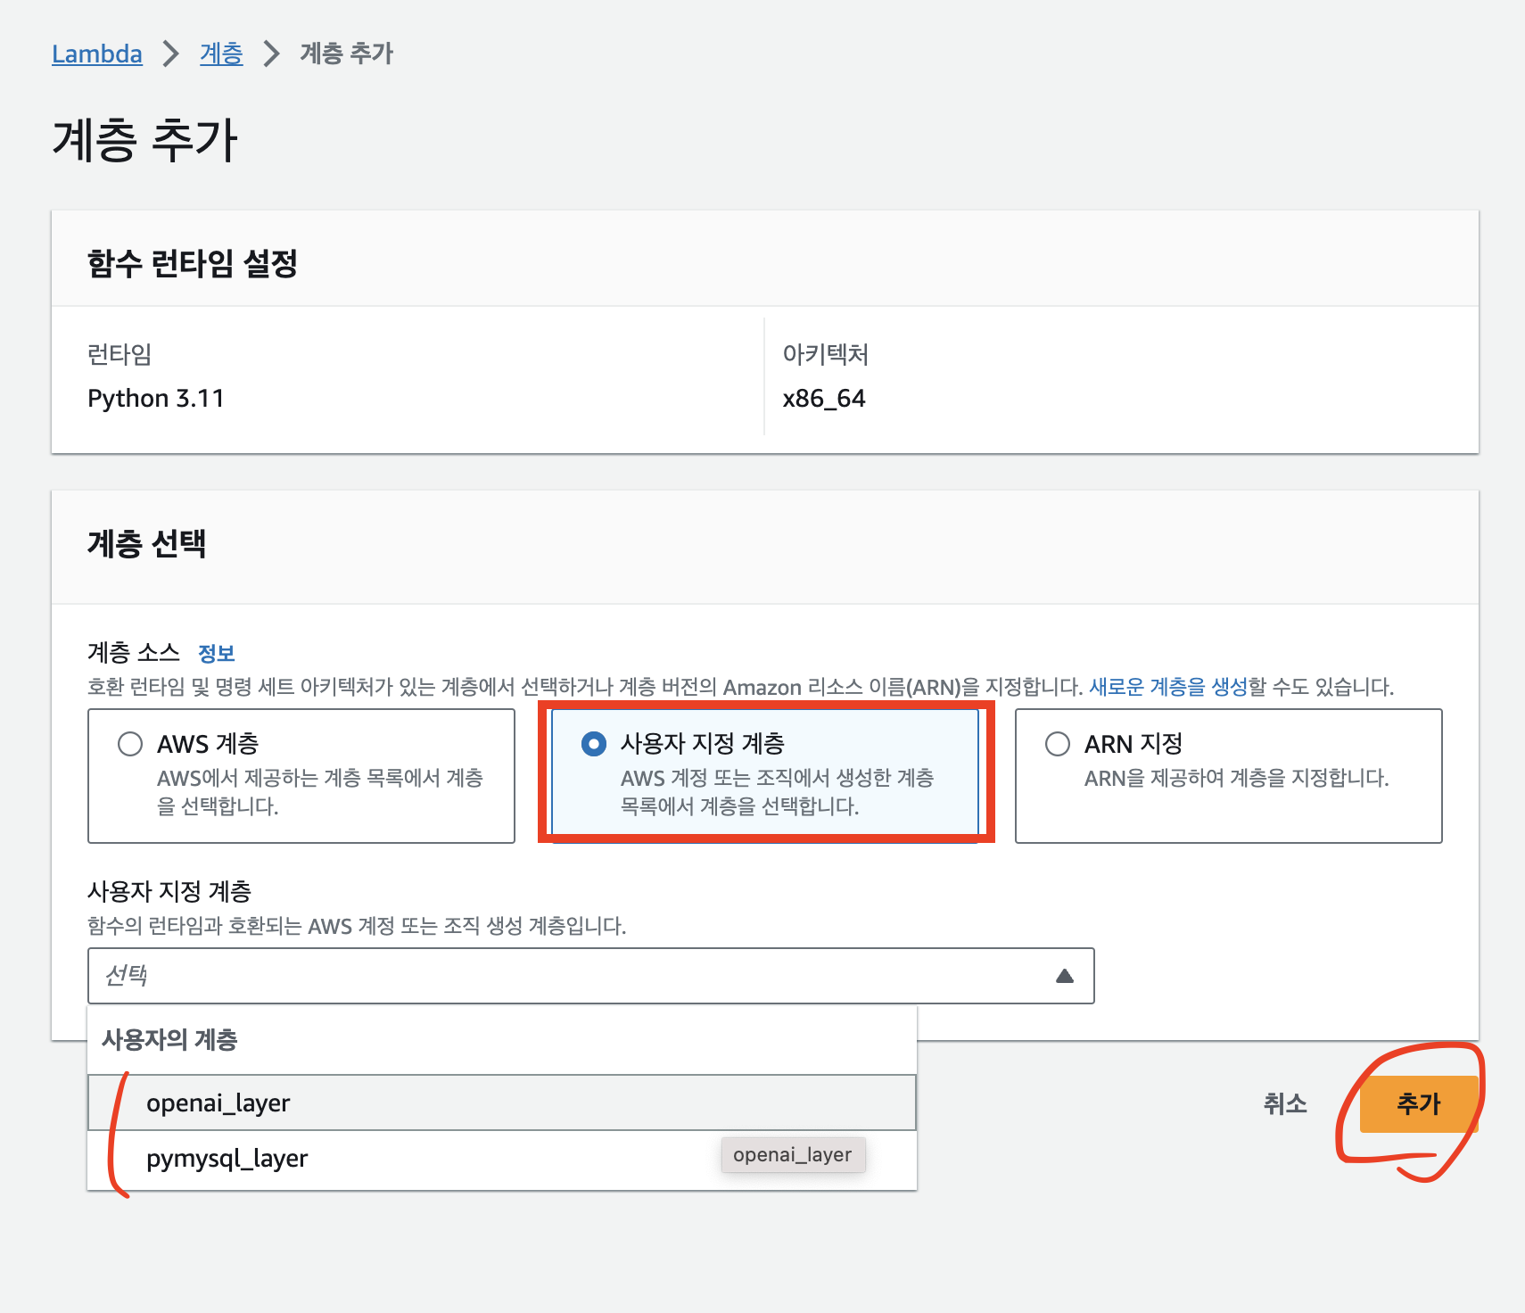
Task: Click the orange 추가 button
Action: [x=1419, y=1103]
